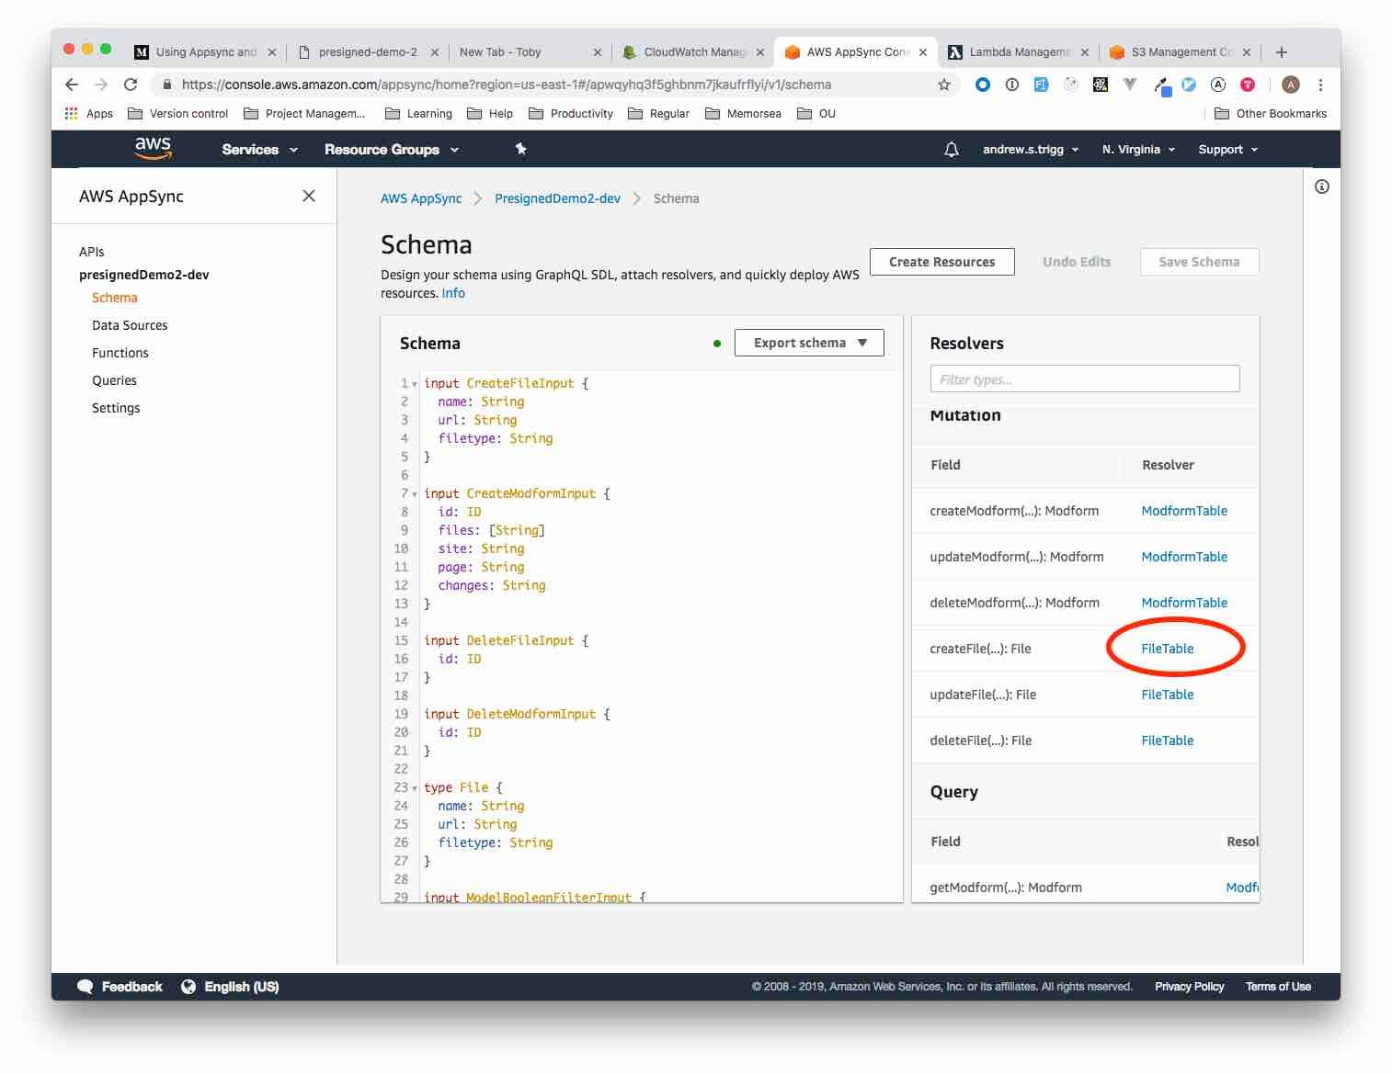Screen dimensions: 1392x1074
Task: Bookmark page with the star icon
Action: point(944,85)
